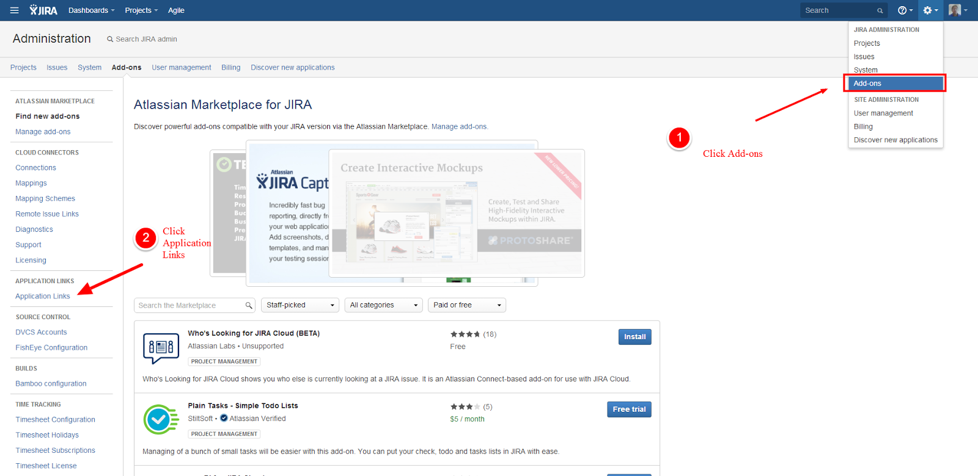Image resolution: width=978 pixels, height=476 pixels.
Task: Switch to the Billing tab
Action: coord(230,68)
